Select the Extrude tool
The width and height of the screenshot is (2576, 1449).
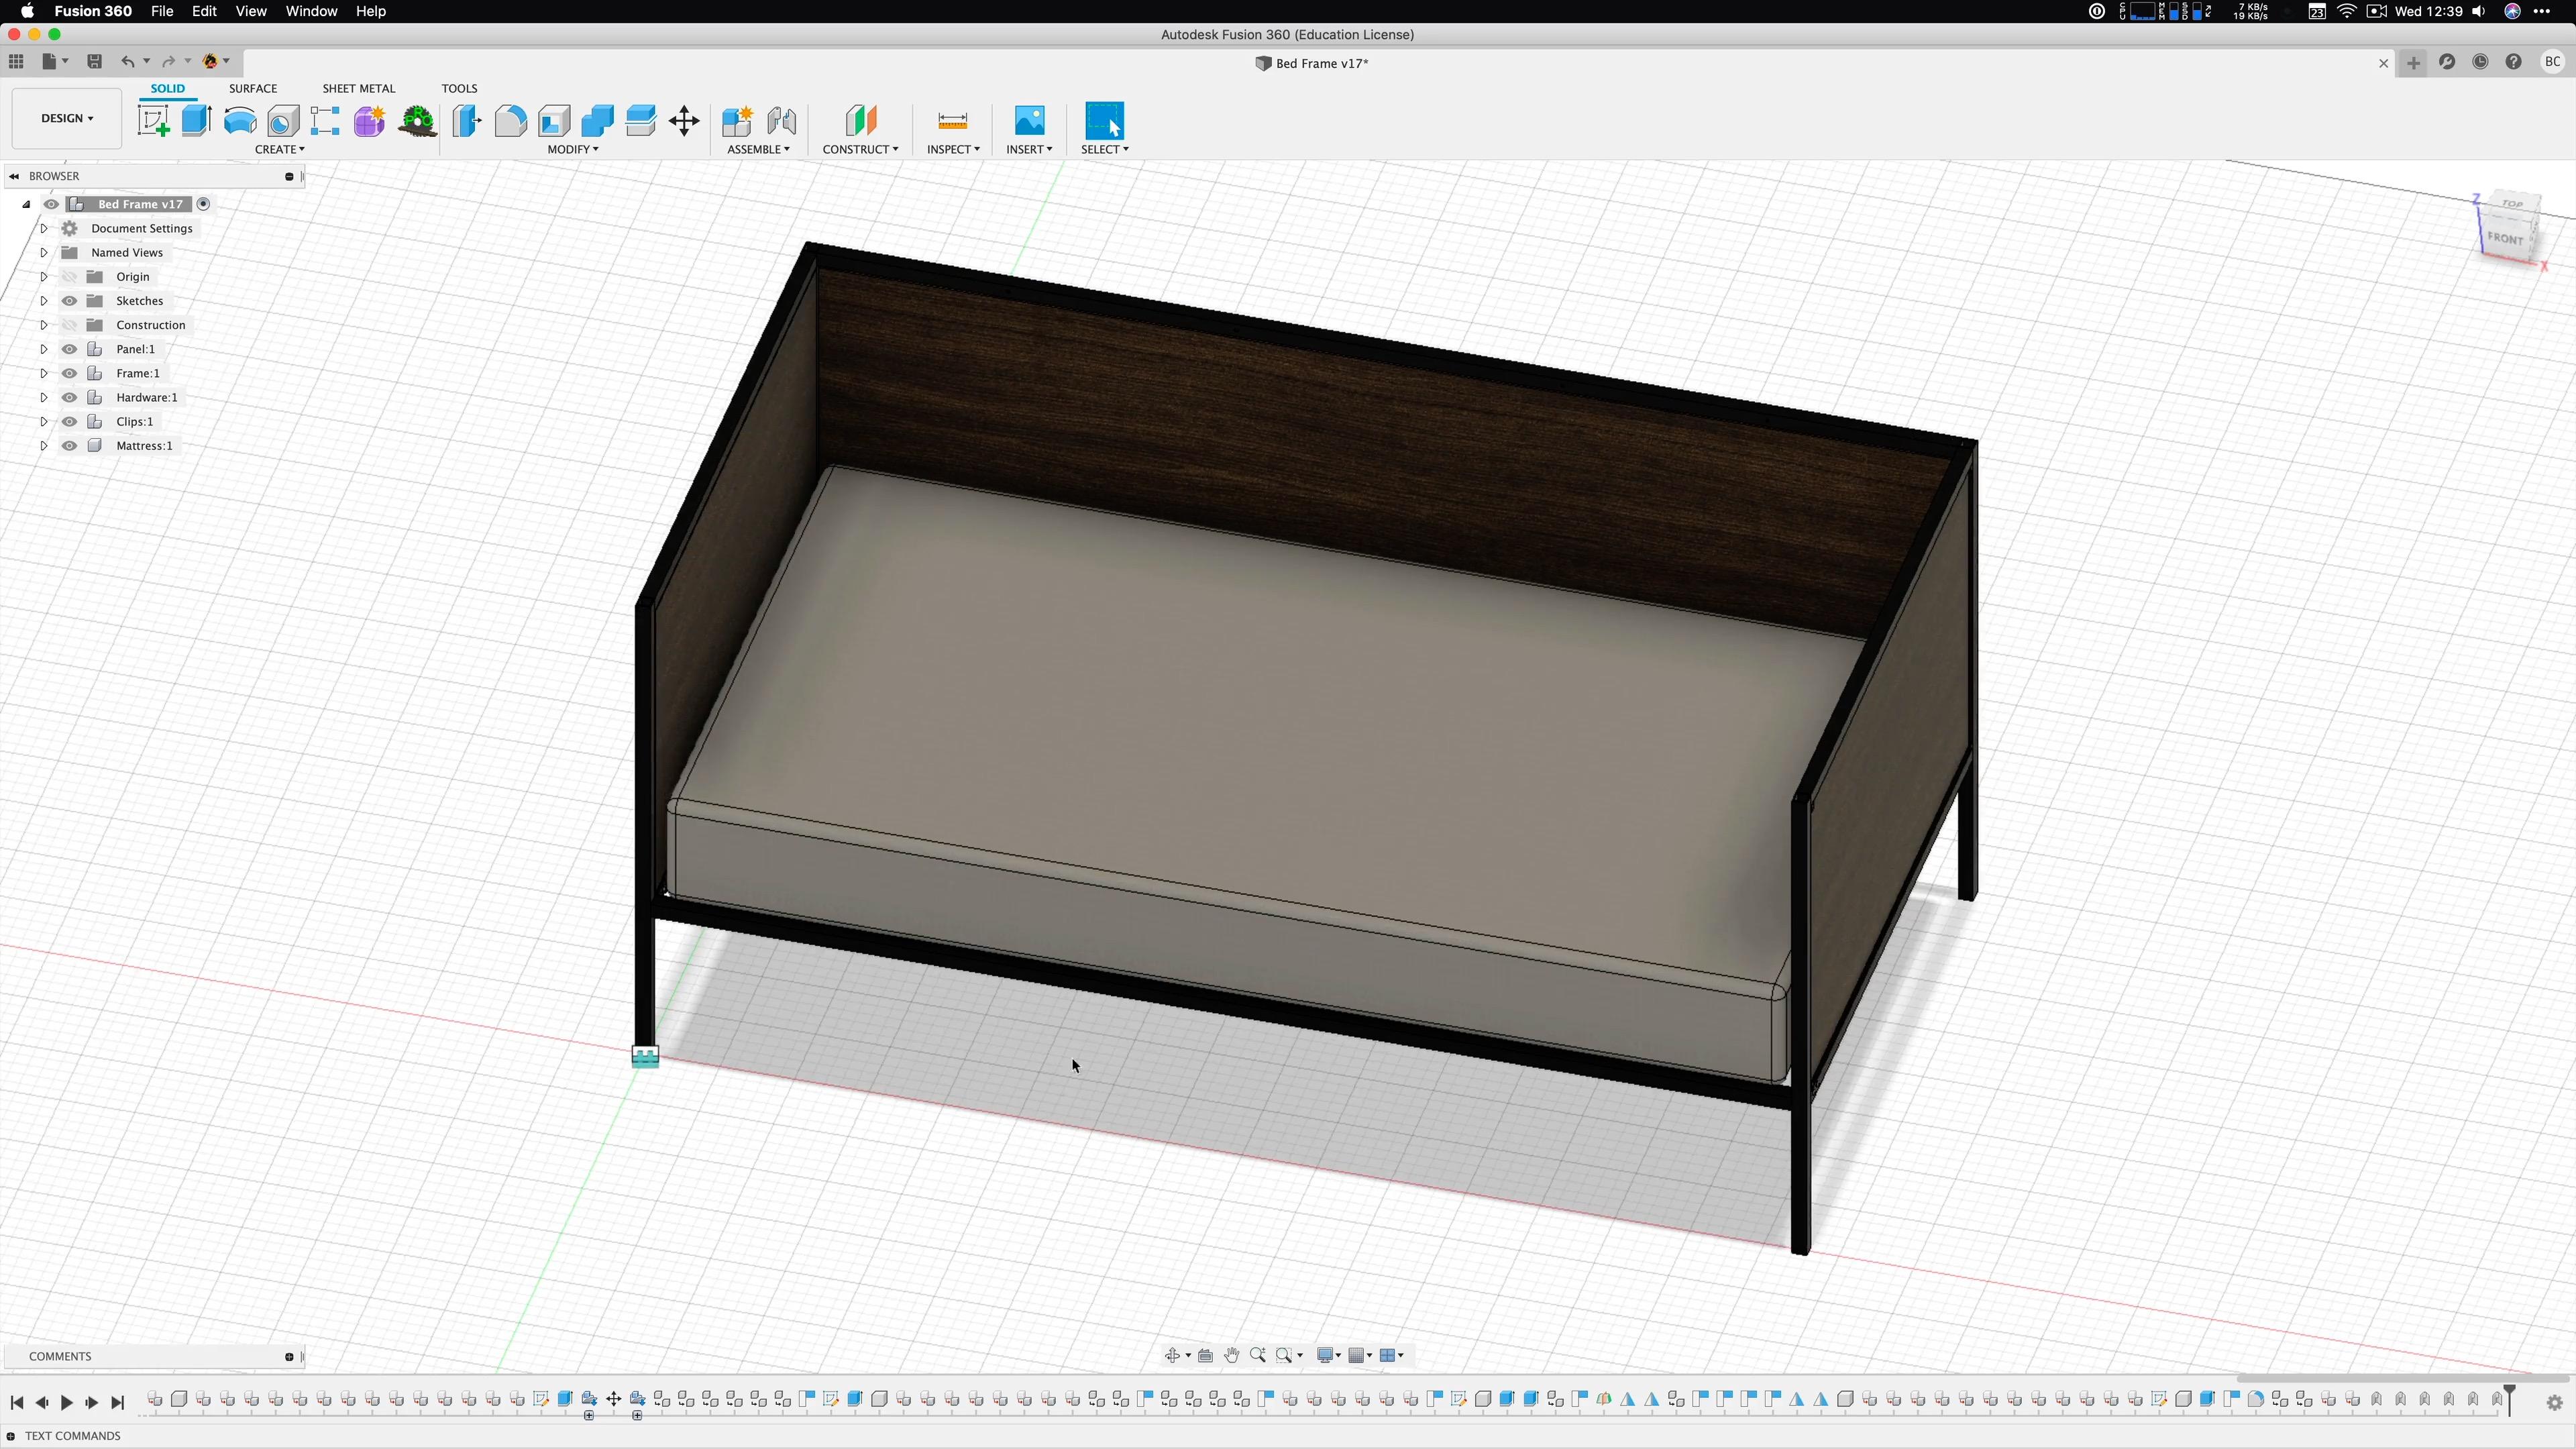[196, 121]
